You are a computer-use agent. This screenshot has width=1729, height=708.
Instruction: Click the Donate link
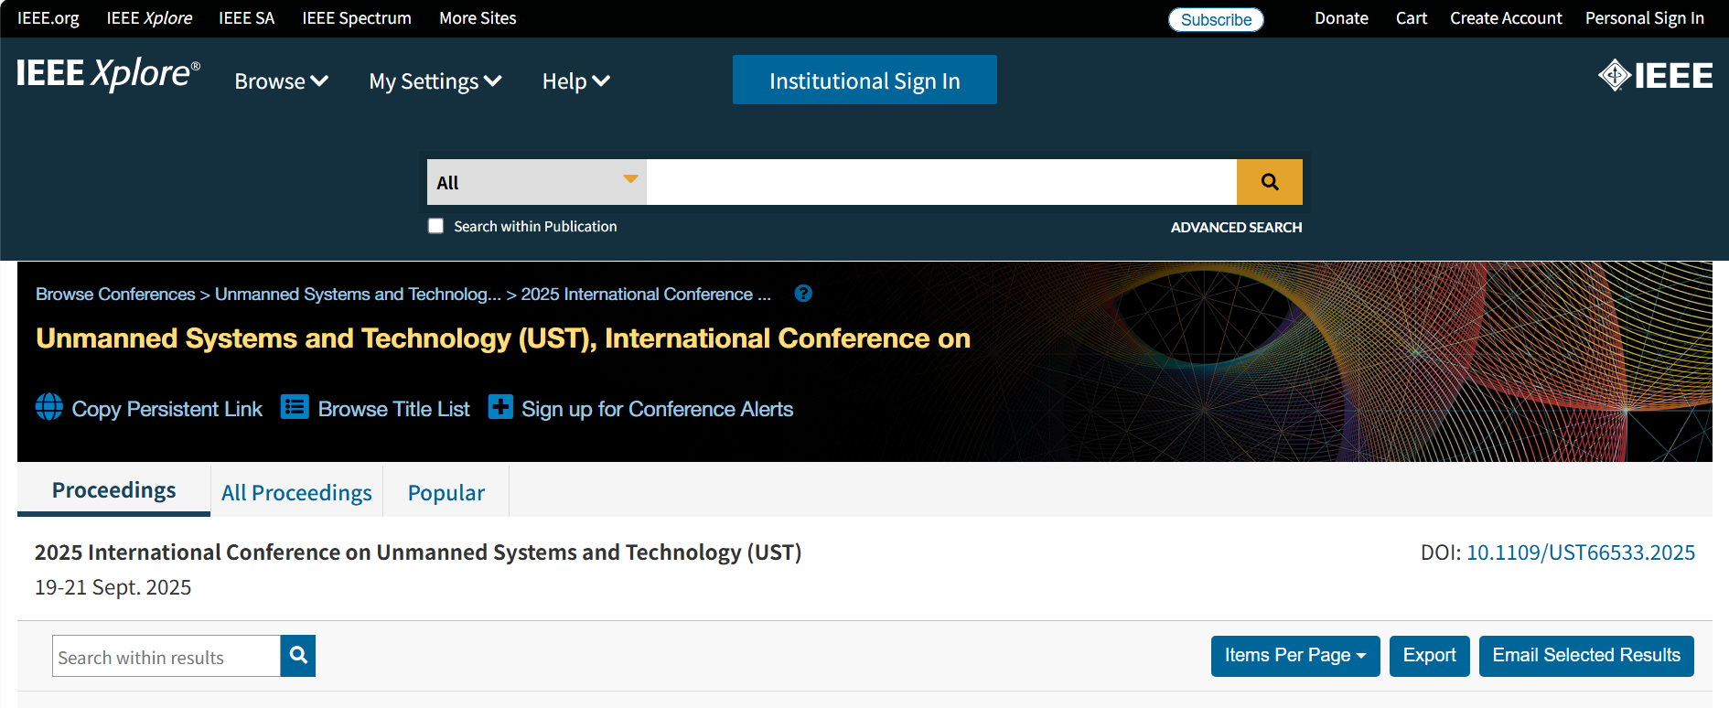(x=1341, y=18)
